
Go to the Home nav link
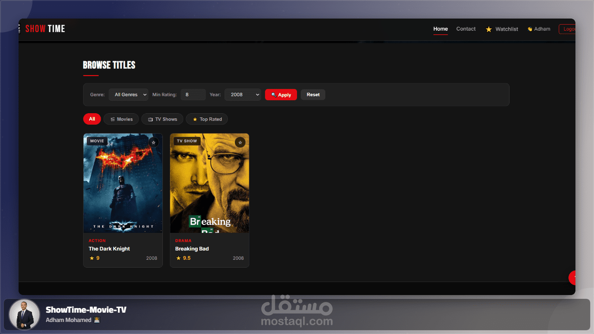tap(440, 29)
